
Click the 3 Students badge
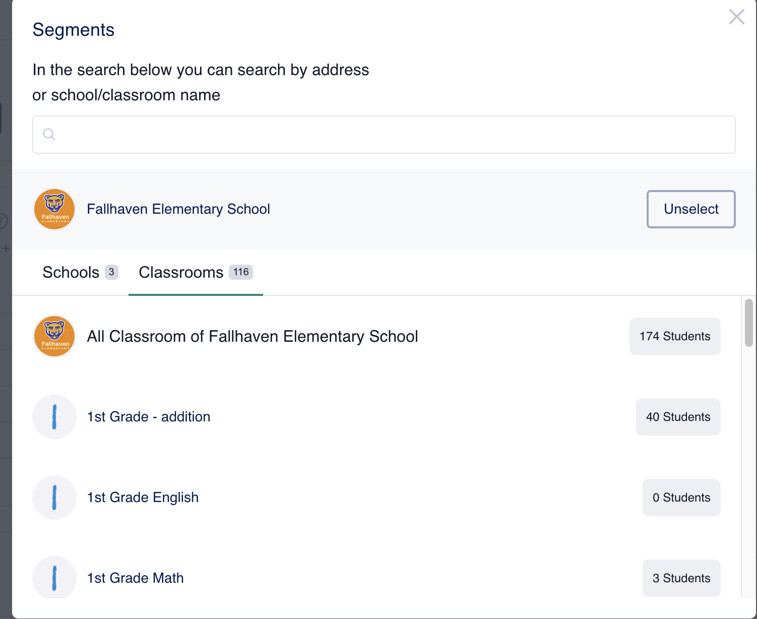coord(681,578)
